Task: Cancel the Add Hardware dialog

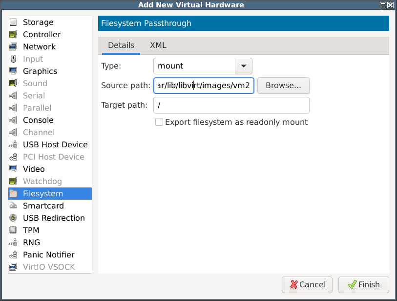Action: pos(307,285)
